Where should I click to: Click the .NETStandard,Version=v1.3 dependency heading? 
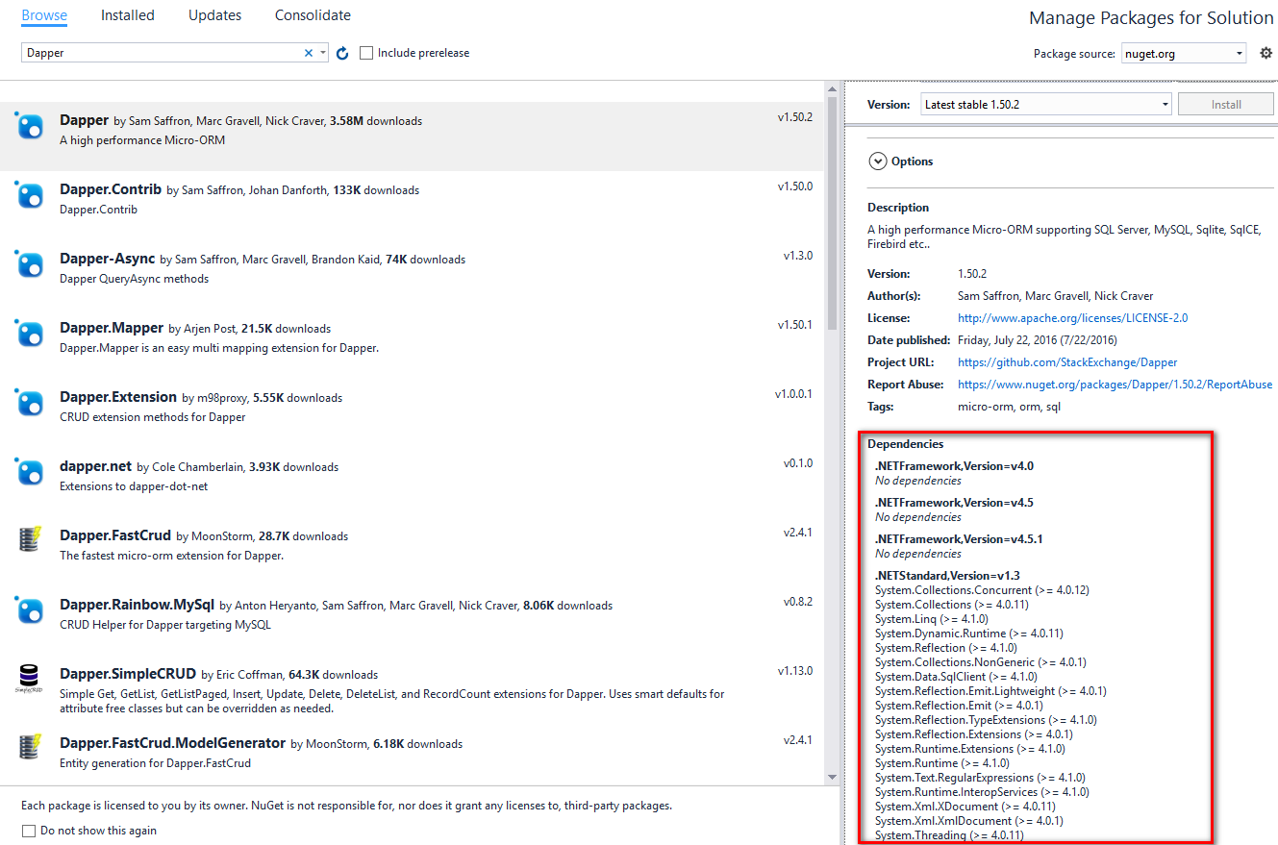click(947, 576)
